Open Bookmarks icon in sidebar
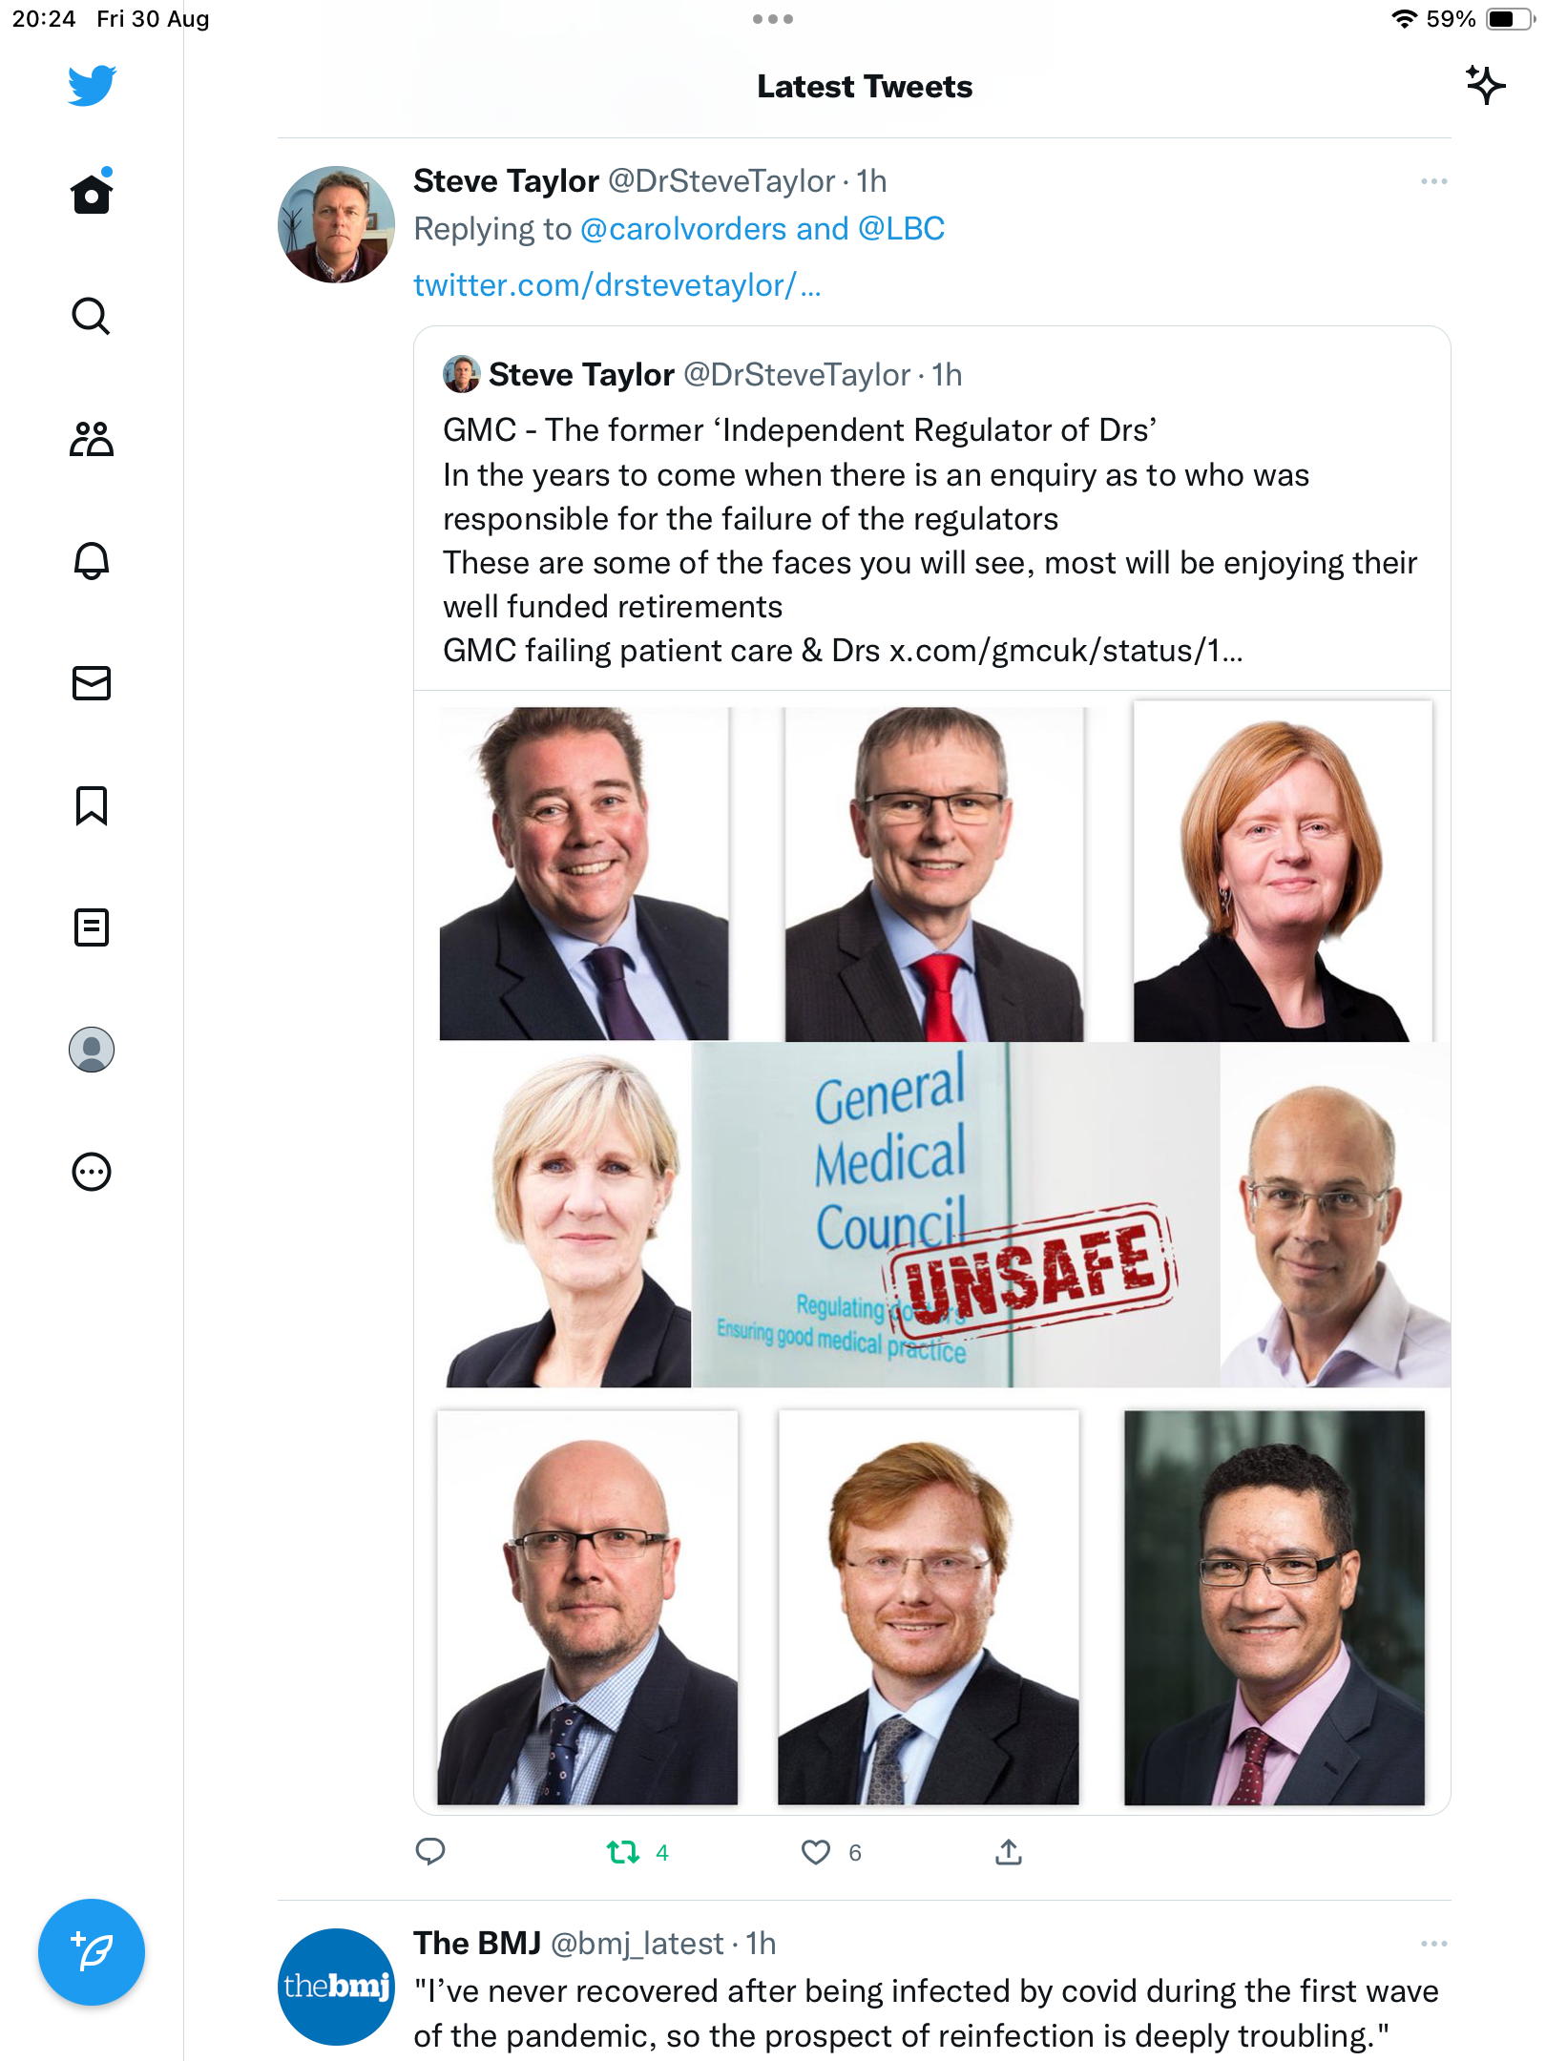 point(92,805)
